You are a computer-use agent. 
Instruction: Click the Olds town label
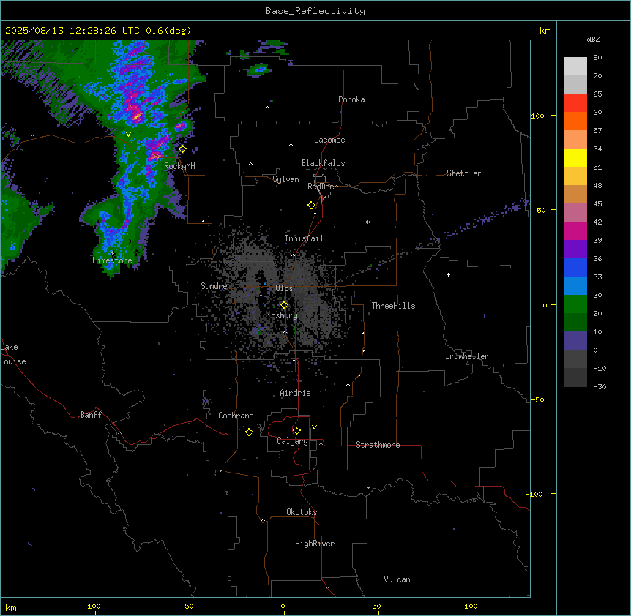[x=284, y=288]
